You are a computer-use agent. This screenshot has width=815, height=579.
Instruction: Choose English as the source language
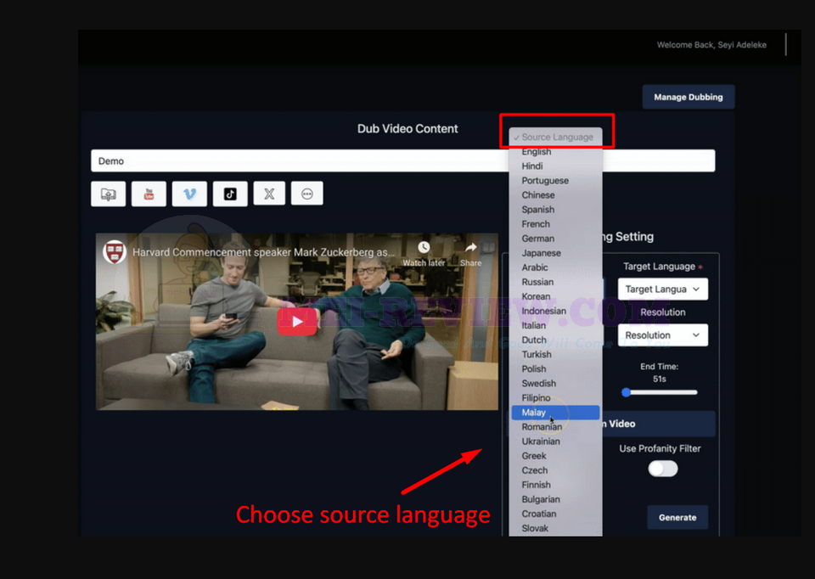(x=536, y=151)
